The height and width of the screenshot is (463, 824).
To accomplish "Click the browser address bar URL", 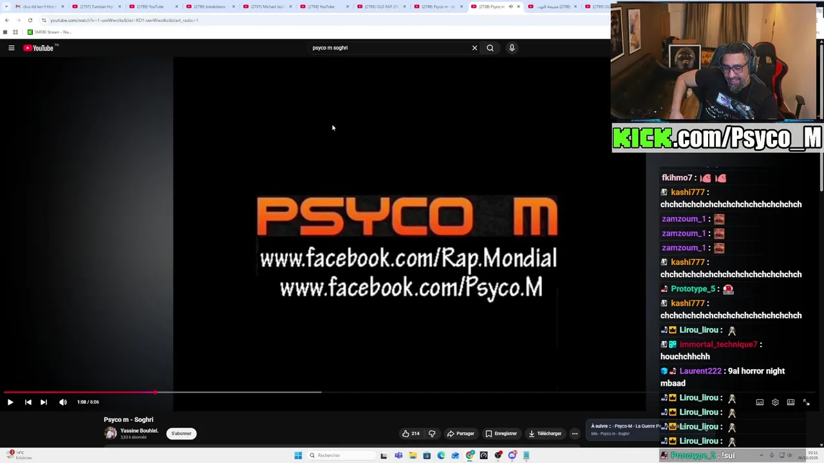I will point(124,20).
